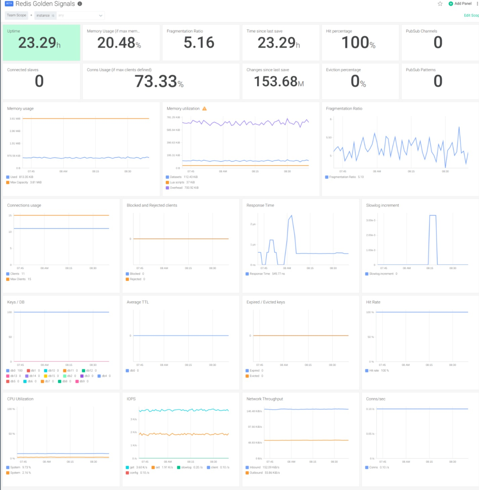Screen dimensions: 479x490
Task: Click the Network Throughput chart title
Action: coord(265,399)
